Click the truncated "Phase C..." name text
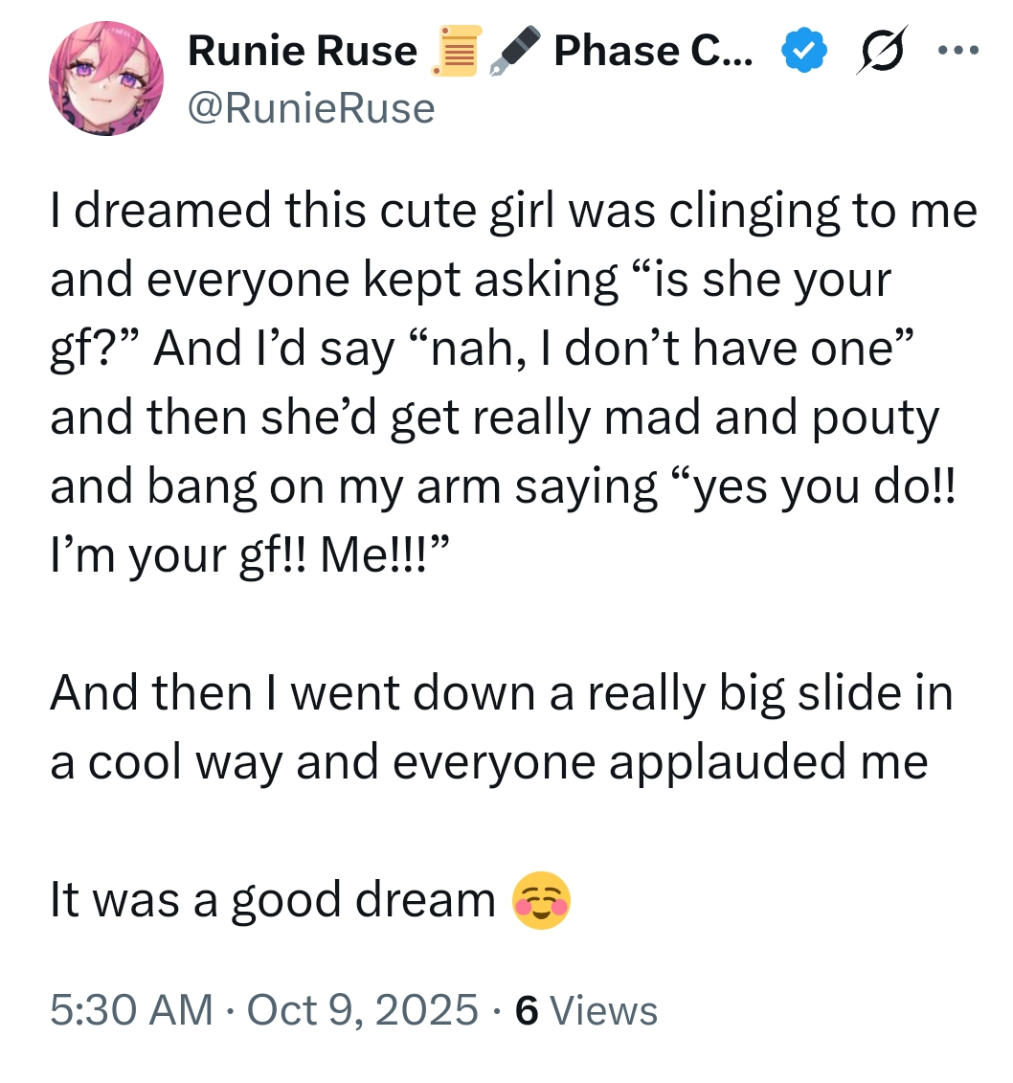This screenshot has height=1083, width=1013. pyautogui.click(x=653, y=53)
